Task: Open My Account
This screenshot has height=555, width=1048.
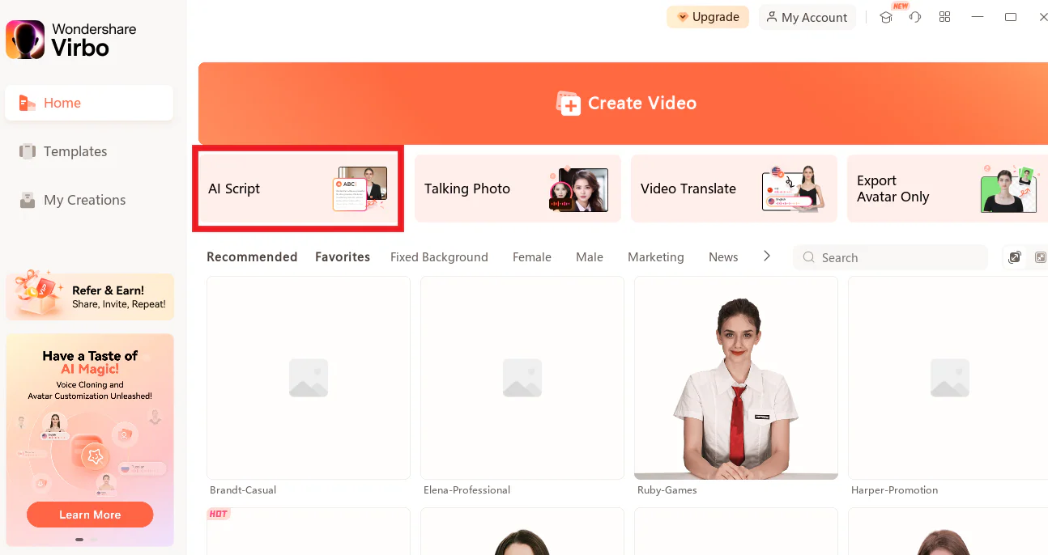Action: (807, 17)
